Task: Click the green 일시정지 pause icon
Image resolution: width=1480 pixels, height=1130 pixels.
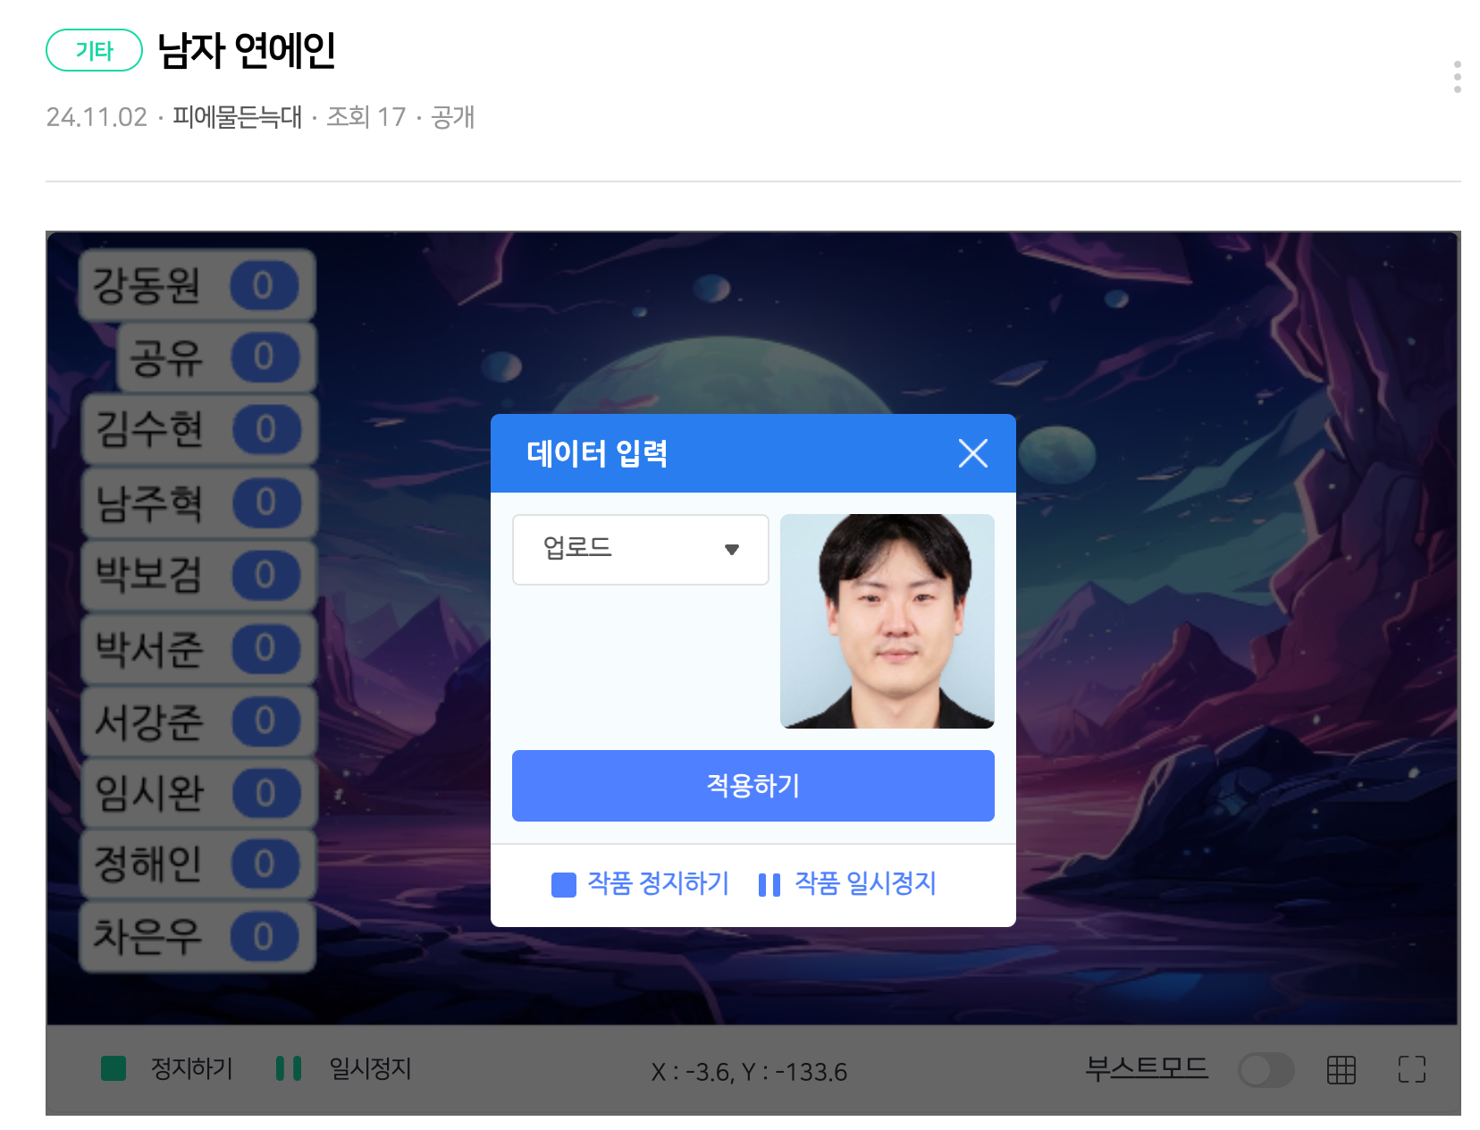Action: pyautogui.click(x=289, y=1068)
